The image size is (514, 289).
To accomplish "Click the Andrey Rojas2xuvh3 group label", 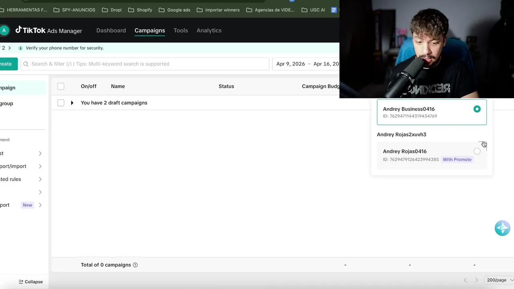I will pos(402,134).
